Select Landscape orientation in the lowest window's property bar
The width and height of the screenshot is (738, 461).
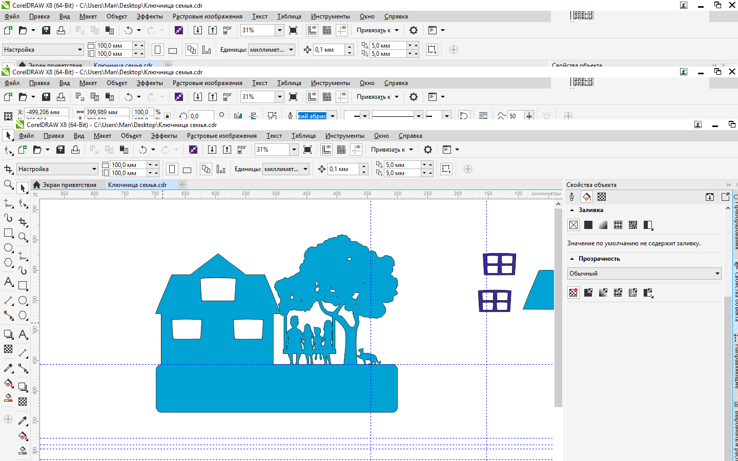pyautogui.click(x=187, y=170)
